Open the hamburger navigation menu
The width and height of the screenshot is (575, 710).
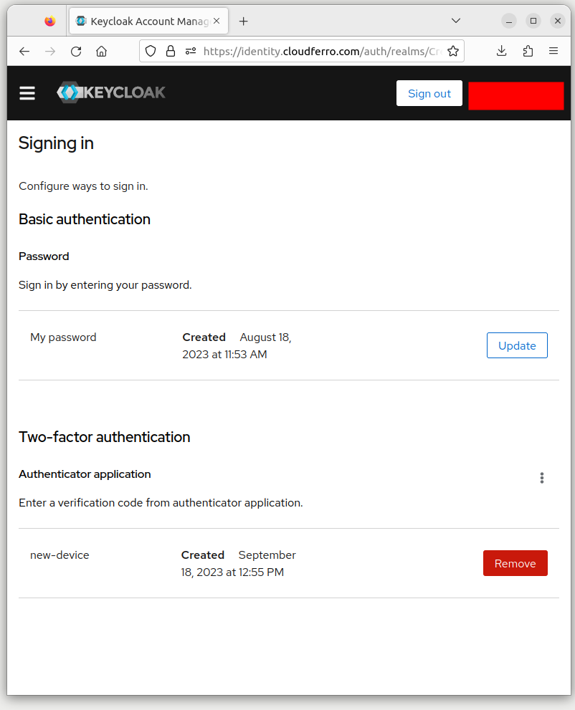[27, 93]
